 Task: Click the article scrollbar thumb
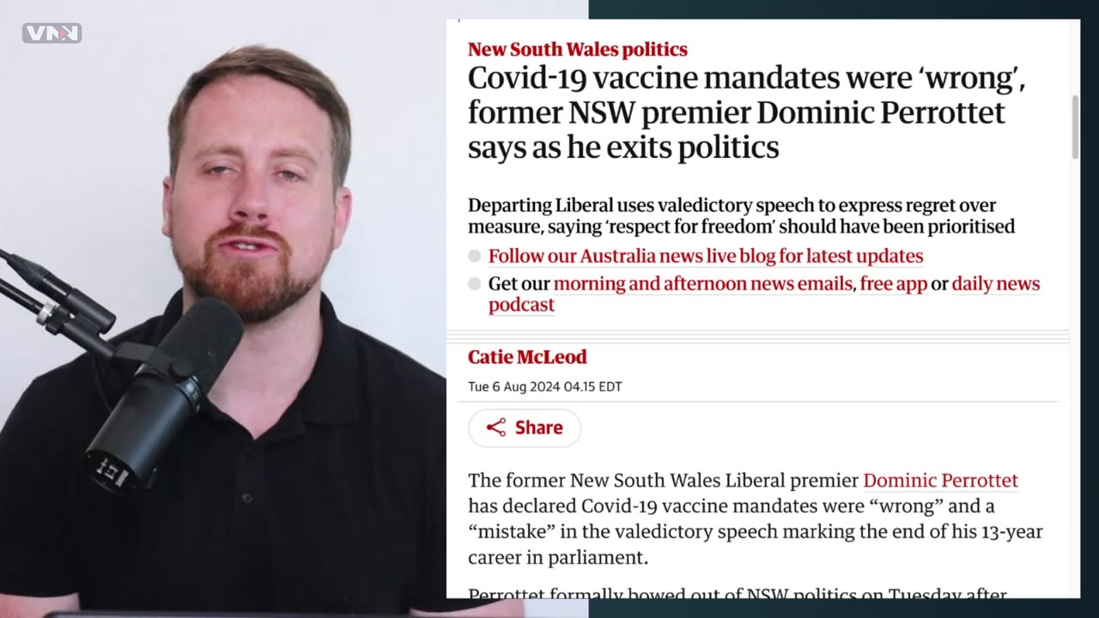pyautogui.click(x=1074, y=126)
